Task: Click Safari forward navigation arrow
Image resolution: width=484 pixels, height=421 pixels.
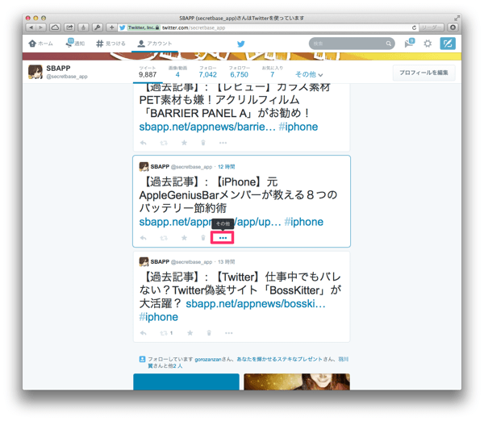Action: 41,27
